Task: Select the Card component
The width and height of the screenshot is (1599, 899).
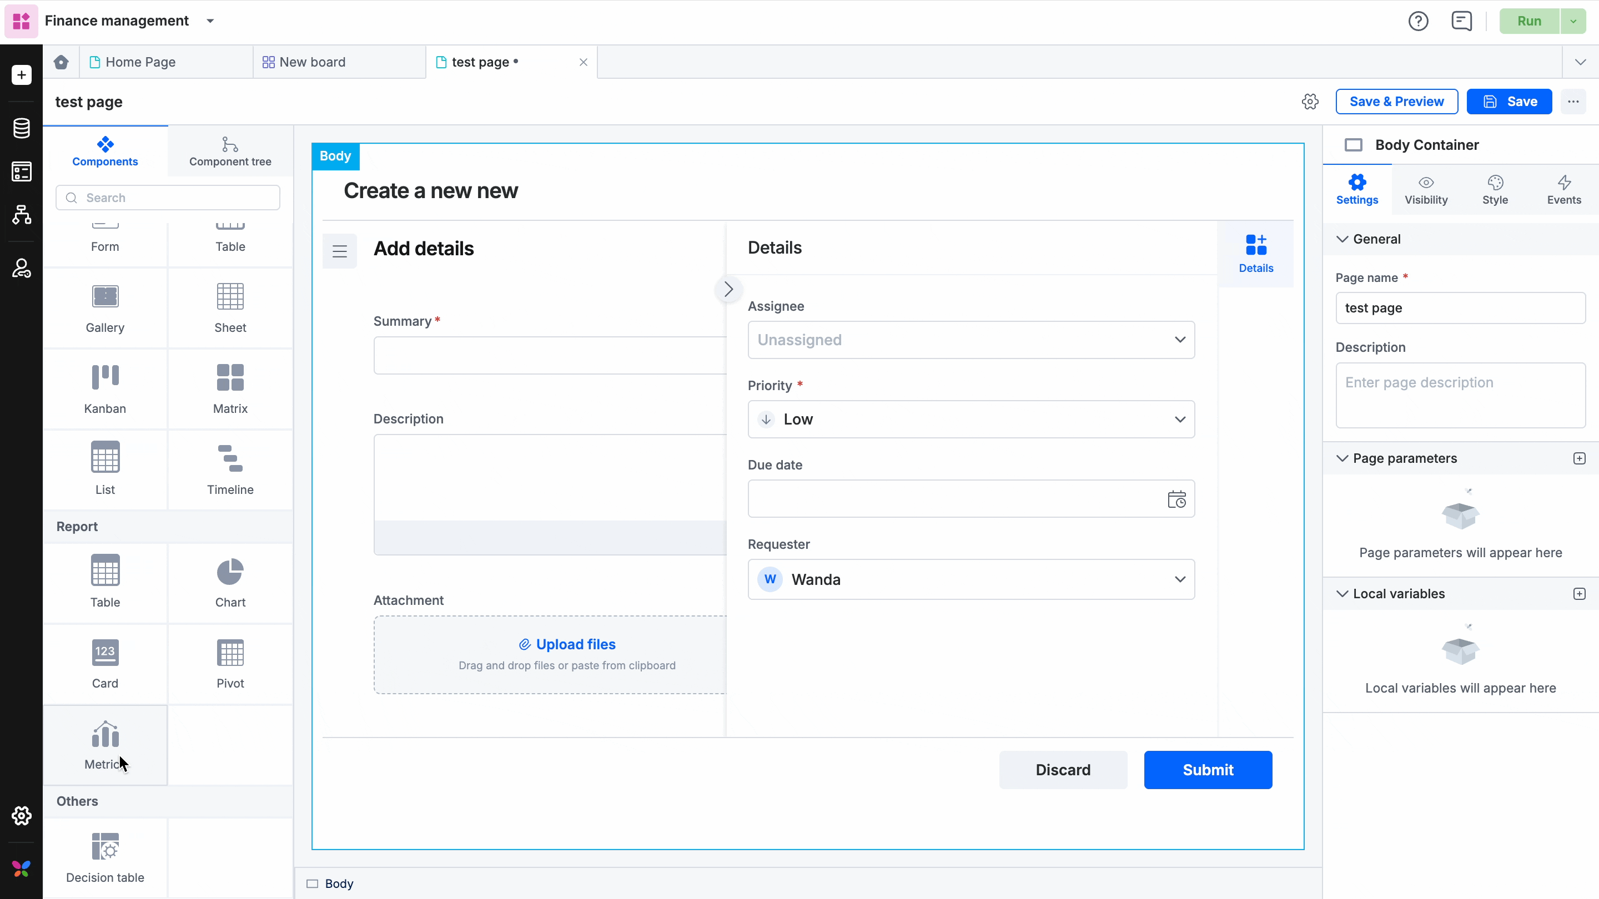Action: [x=105, y=664]
